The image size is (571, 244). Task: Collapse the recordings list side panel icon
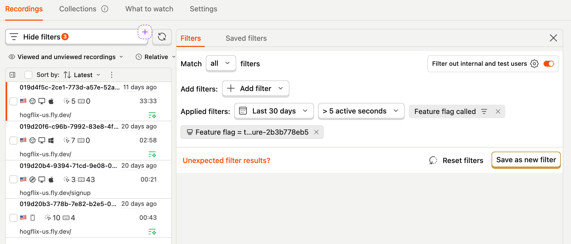12,75
